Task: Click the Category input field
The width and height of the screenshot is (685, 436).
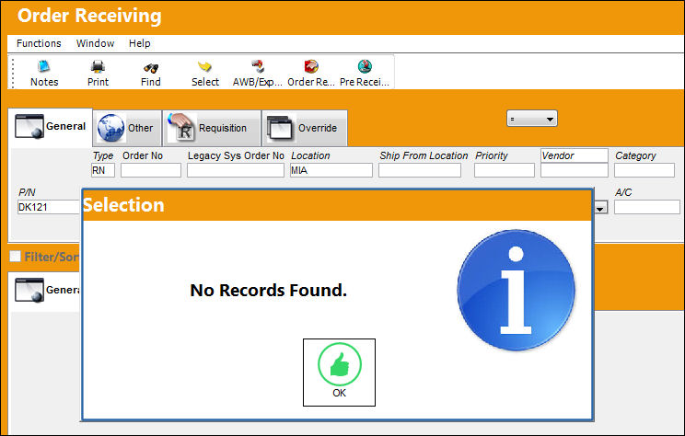Action: click(x=644, y=170)
